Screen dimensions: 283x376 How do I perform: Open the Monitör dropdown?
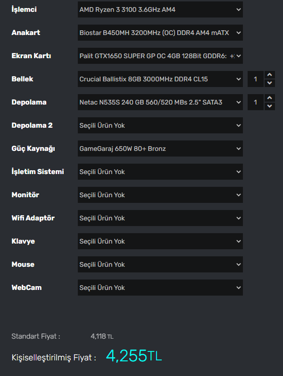(160, 195)
